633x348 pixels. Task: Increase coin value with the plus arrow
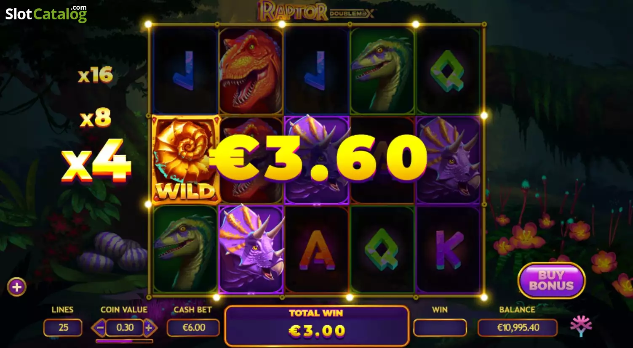(x=150, y=327)
